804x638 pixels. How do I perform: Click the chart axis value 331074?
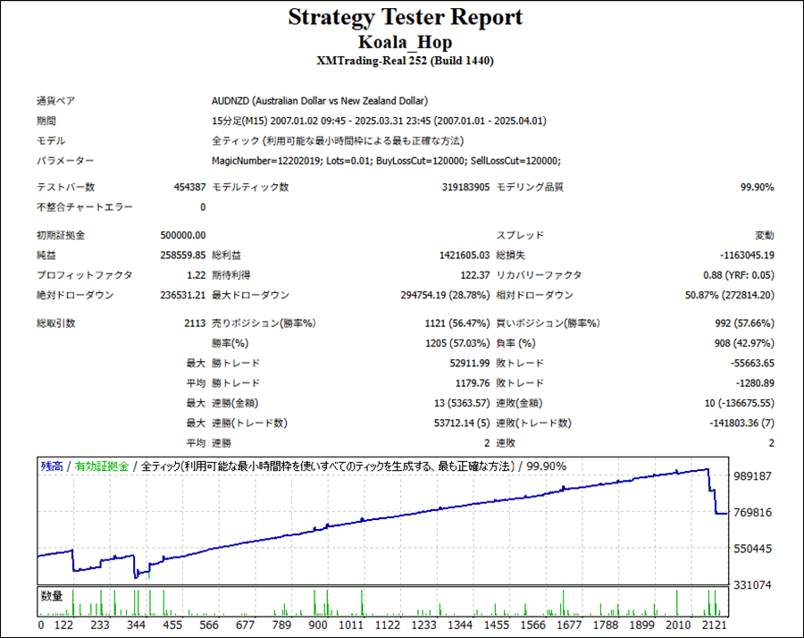pos(752,585)
